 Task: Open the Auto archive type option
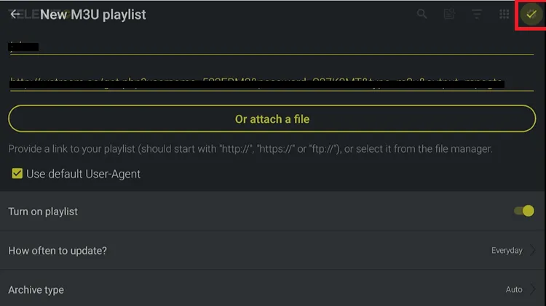coord(514,289)
